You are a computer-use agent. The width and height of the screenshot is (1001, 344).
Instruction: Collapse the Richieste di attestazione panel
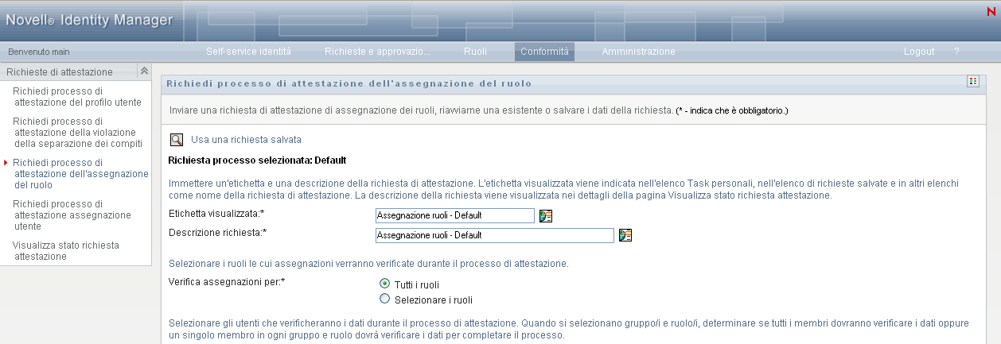[x=144, y=72]
